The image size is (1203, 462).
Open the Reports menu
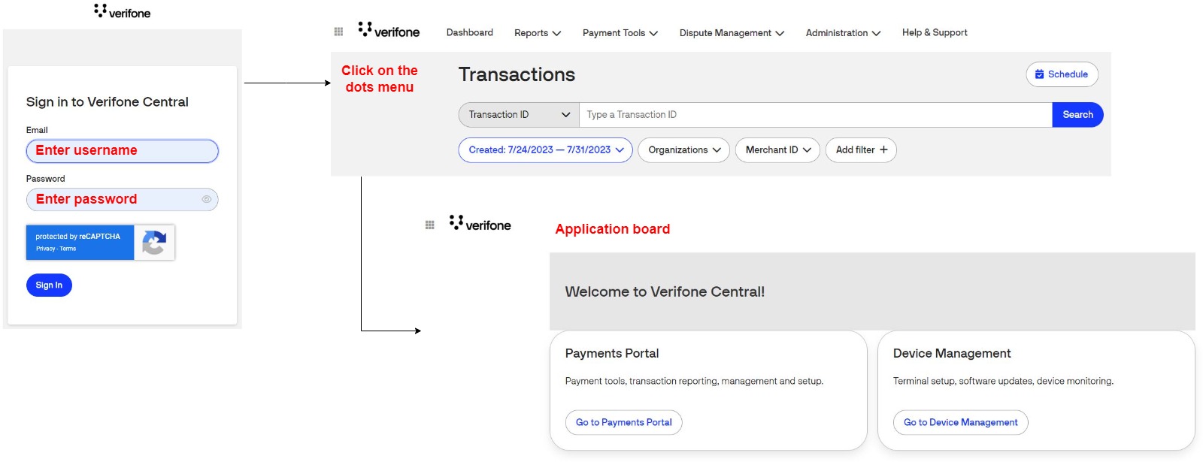(537, 33)
